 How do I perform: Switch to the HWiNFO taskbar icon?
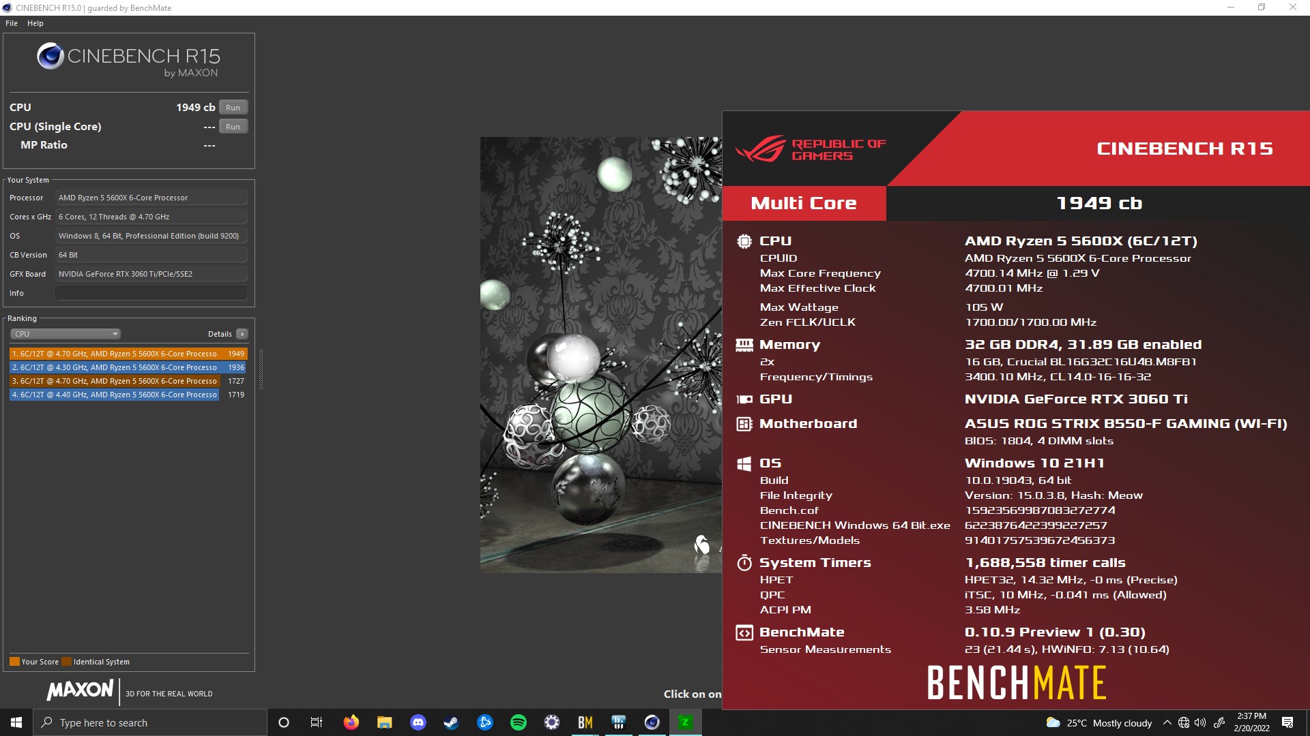tap(618, 722)
